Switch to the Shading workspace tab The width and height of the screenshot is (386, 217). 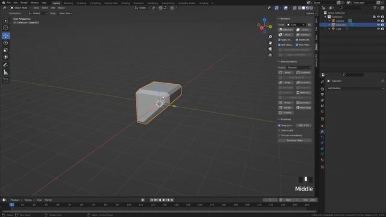point(125,3)
